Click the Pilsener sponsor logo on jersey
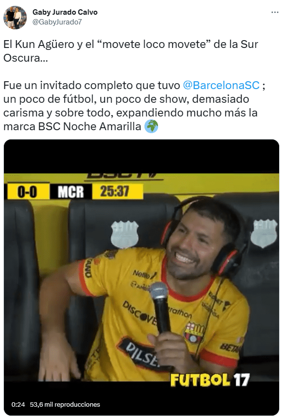 tap(142, 352)
